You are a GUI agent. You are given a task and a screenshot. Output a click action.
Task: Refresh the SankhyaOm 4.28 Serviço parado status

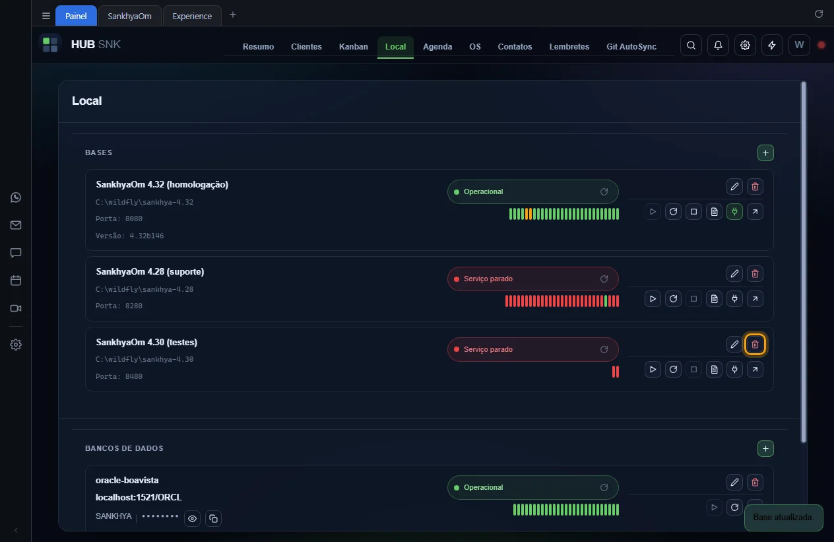click(x=604, y=279)
